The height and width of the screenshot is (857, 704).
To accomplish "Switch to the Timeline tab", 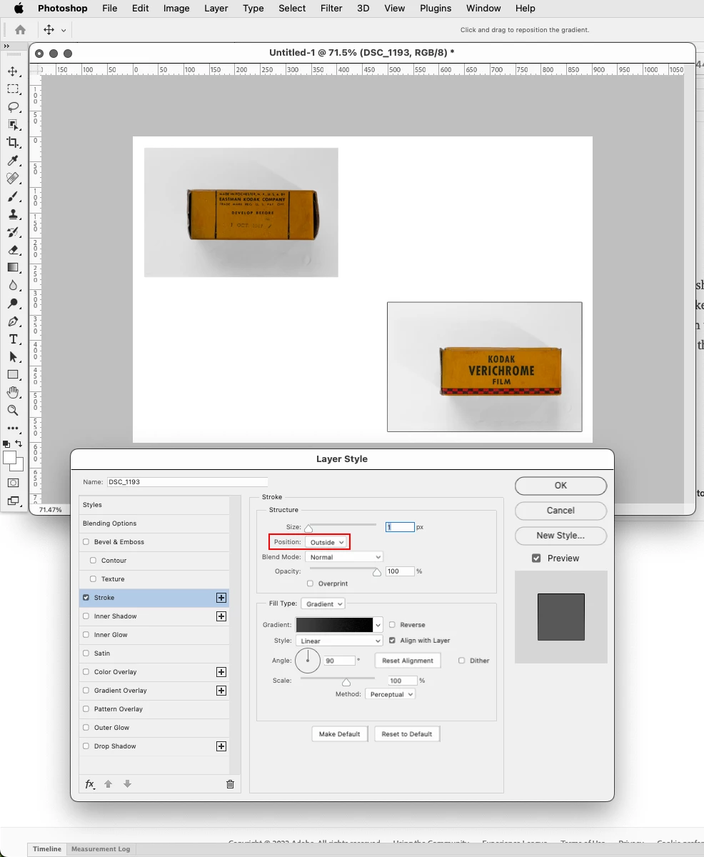I will coord(47,849).
